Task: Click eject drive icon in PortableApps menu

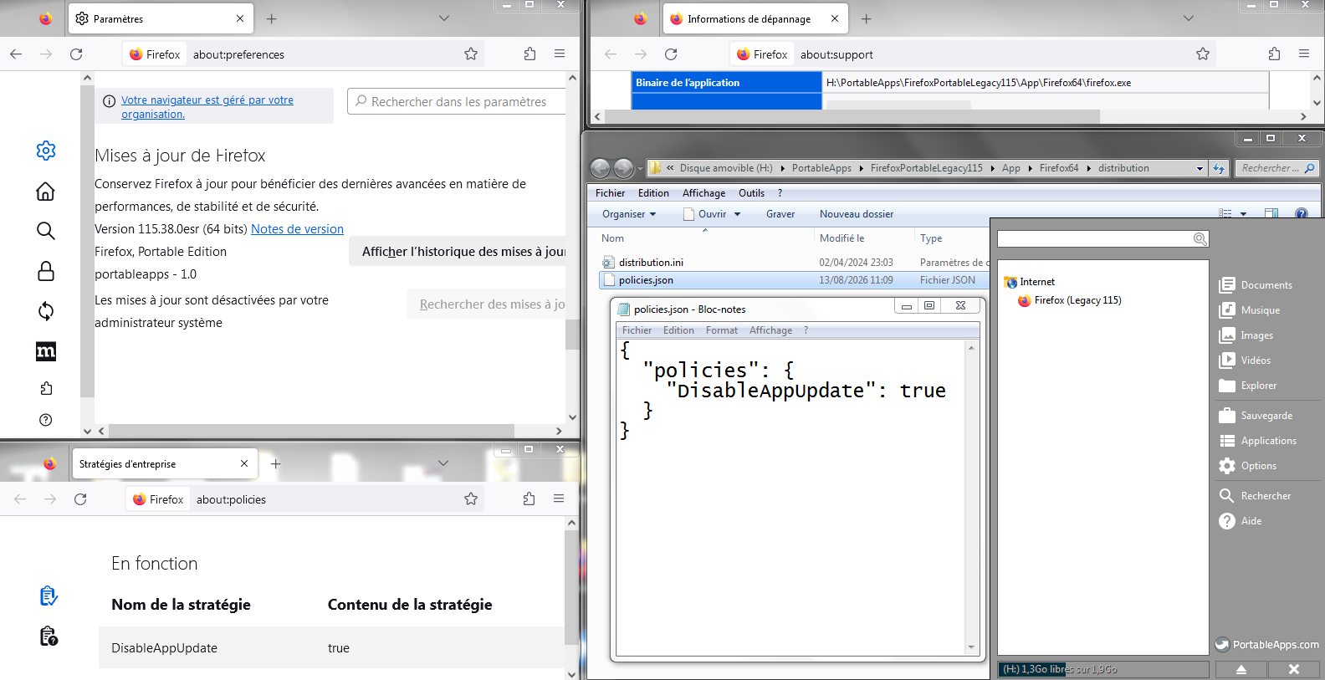Action: click(1241, 669)
